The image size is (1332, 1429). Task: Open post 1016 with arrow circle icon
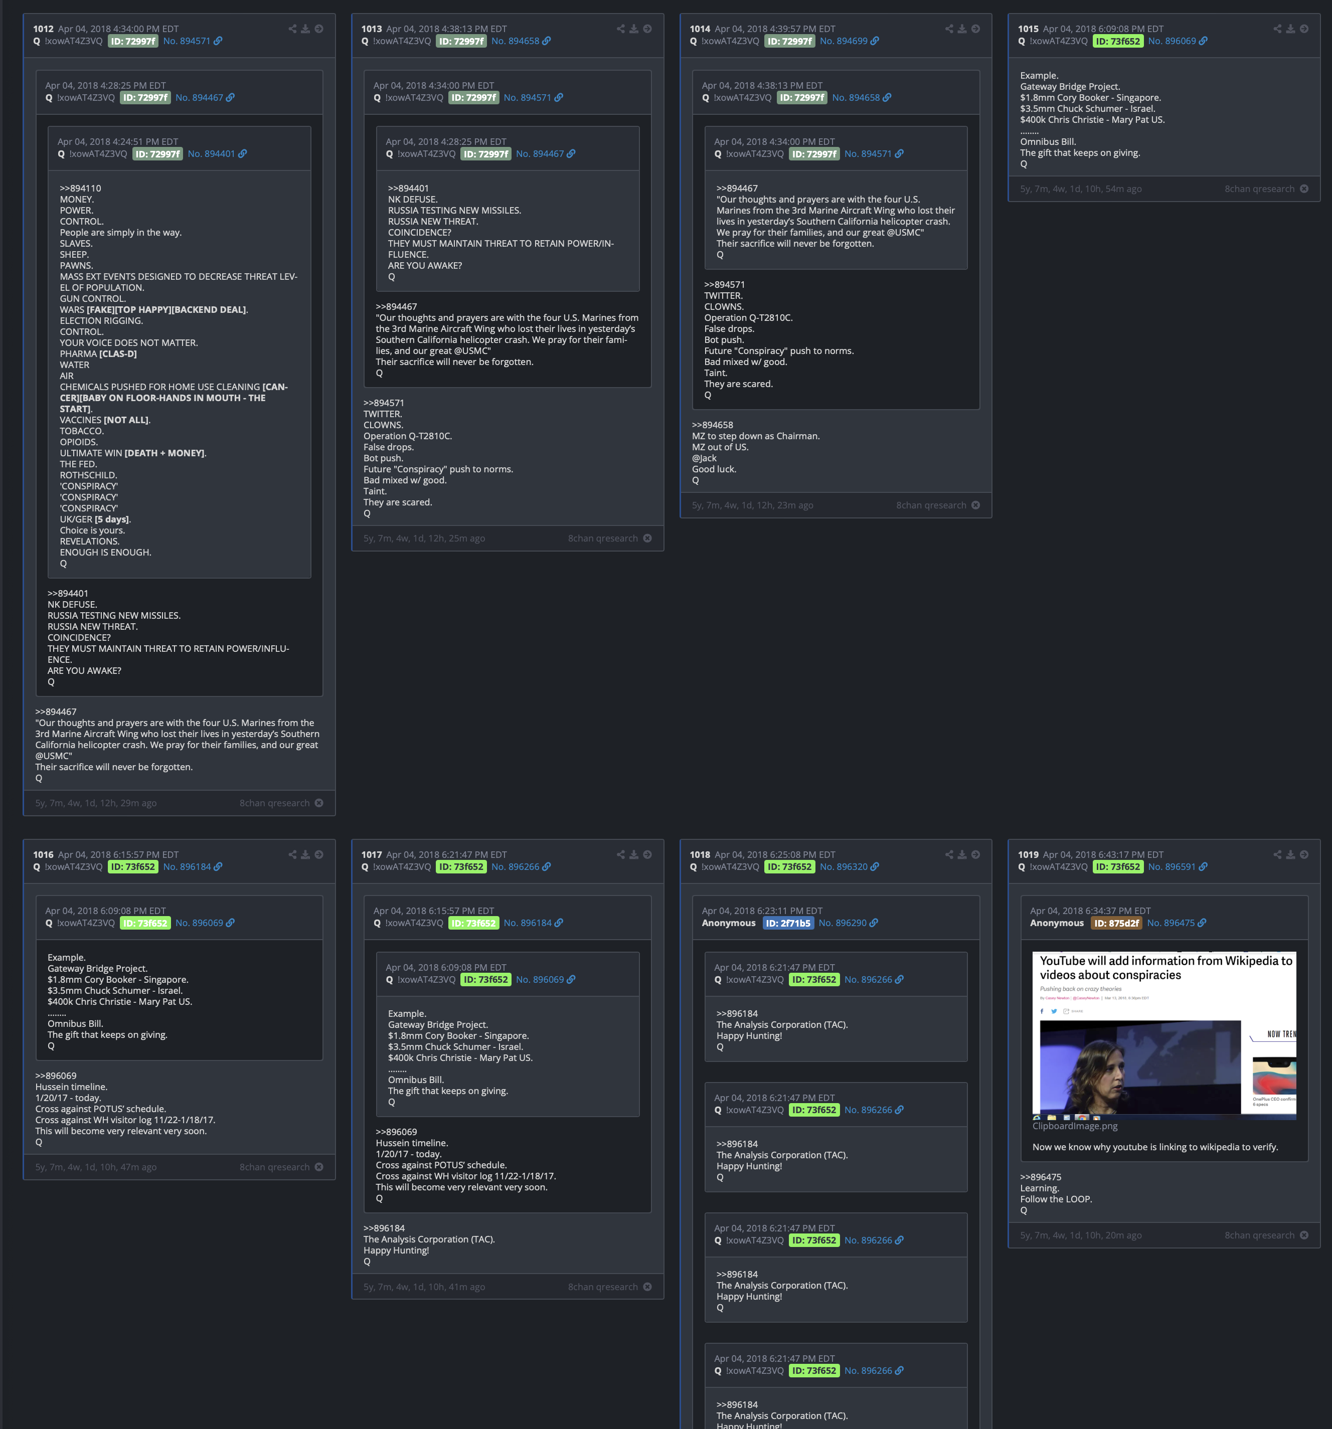click(319, 855)
